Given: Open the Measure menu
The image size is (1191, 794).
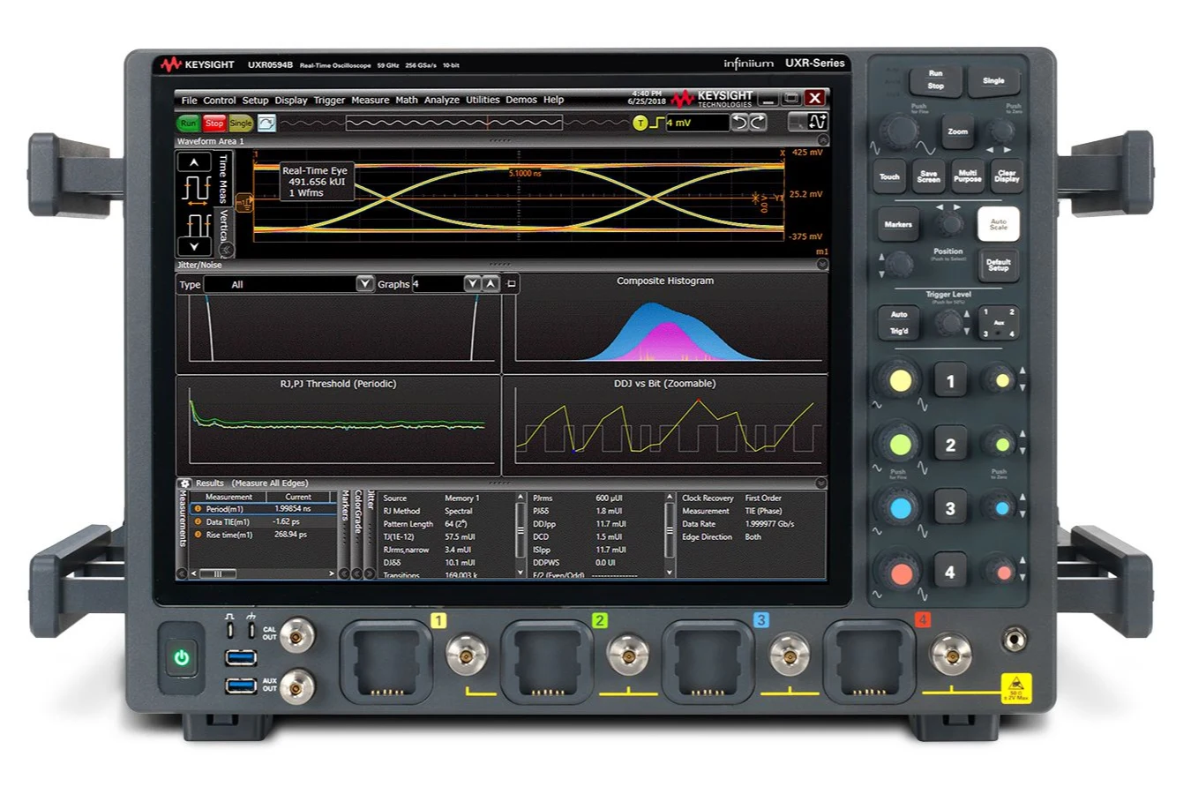Looking at the screenshot, I should 371,101.
